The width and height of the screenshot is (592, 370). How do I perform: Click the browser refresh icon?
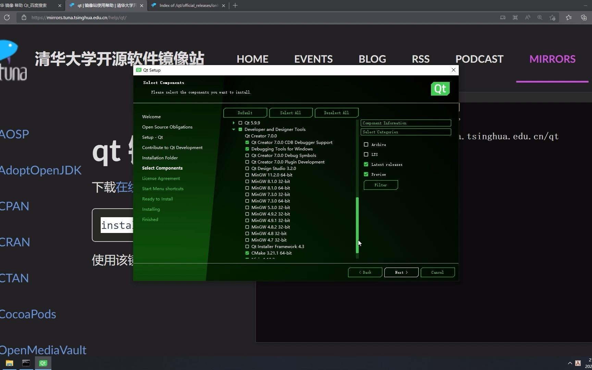point(7,17)
